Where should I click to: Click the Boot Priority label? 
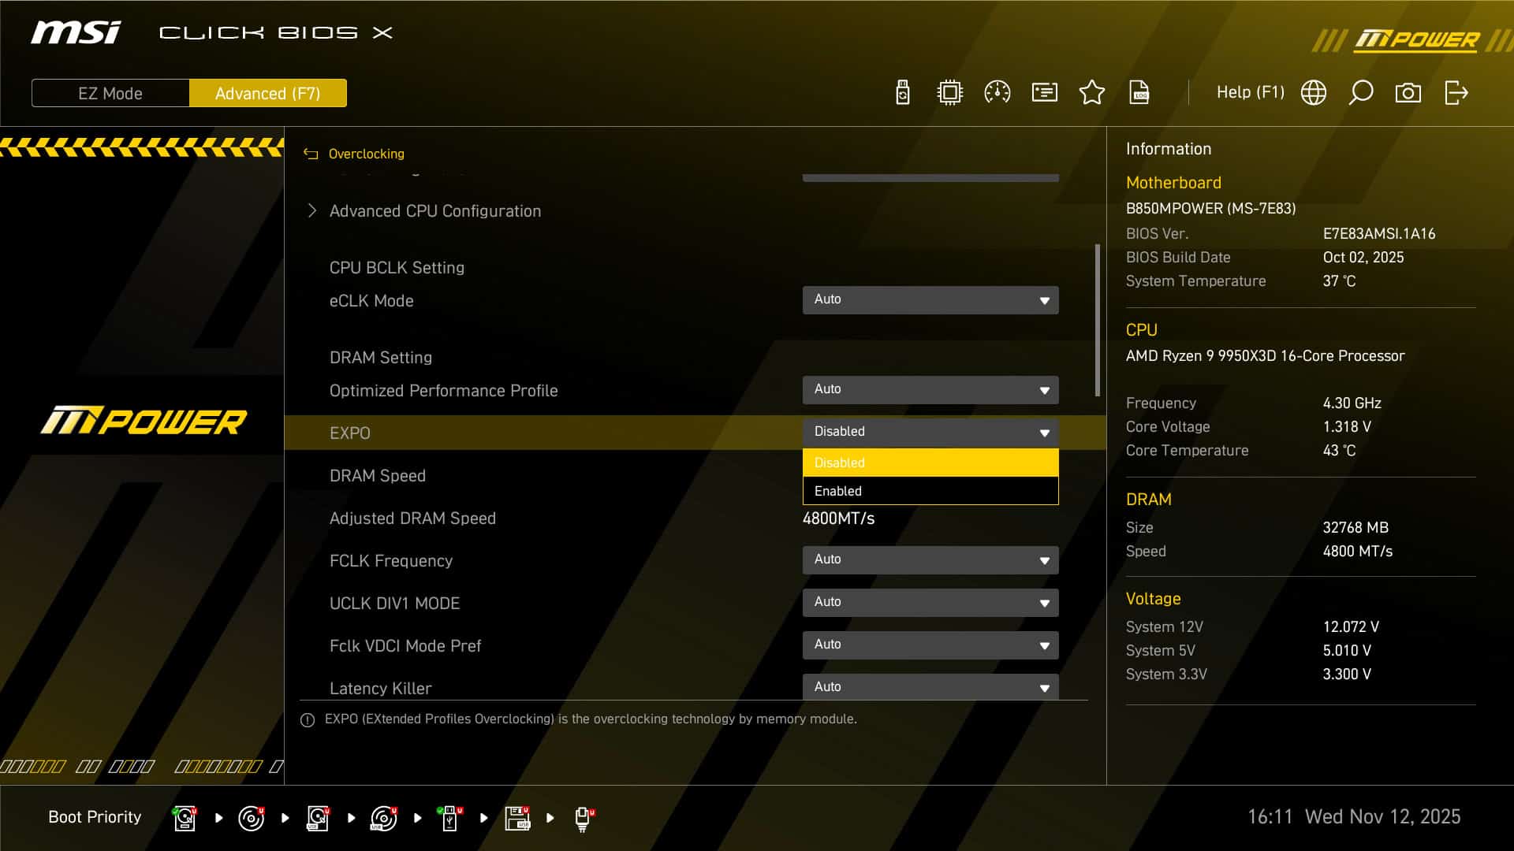pyautogui.click(x=95, y=817)
